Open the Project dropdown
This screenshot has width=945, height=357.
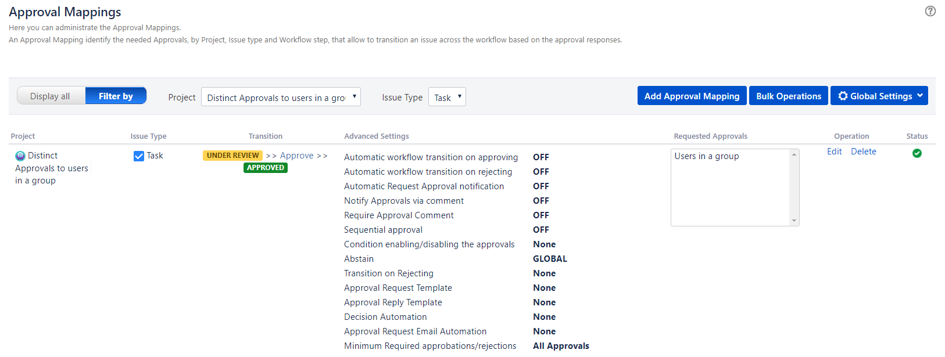point(281,97)
